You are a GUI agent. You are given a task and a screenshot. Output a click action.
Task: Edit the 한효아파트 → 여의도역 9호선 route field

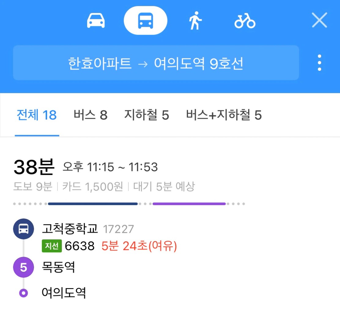[x=156, y=63]
